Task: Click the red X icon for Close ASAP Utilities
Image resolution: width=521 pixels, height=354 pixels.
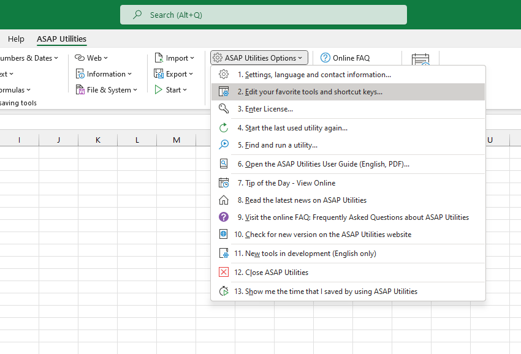Action: pos(224,272)
